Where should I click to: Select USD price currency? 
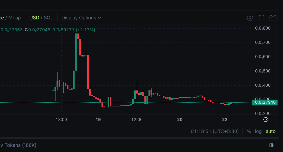[34, 18]
